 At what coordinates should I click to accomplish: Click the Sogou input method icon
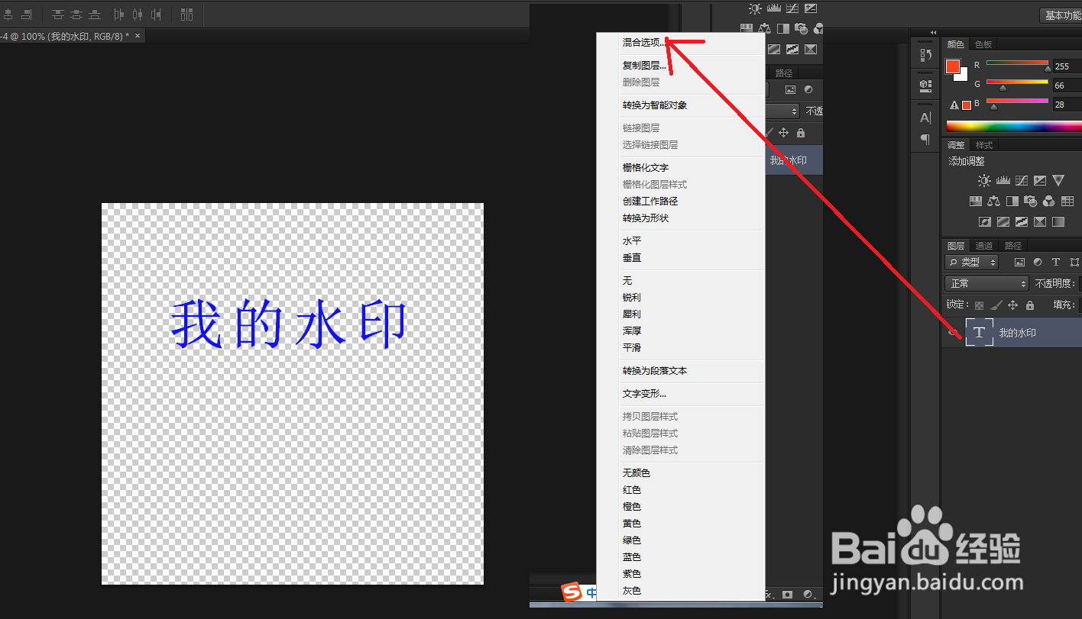[x=572, y=592]
